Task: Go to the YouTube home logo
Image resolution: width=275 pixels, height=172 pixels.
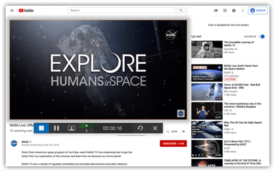Action: click(26, 10)
